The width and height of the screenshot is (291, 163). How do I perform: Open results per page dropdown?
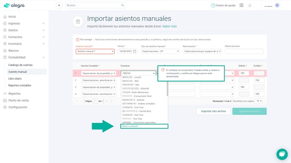click(x=259, y=101)
